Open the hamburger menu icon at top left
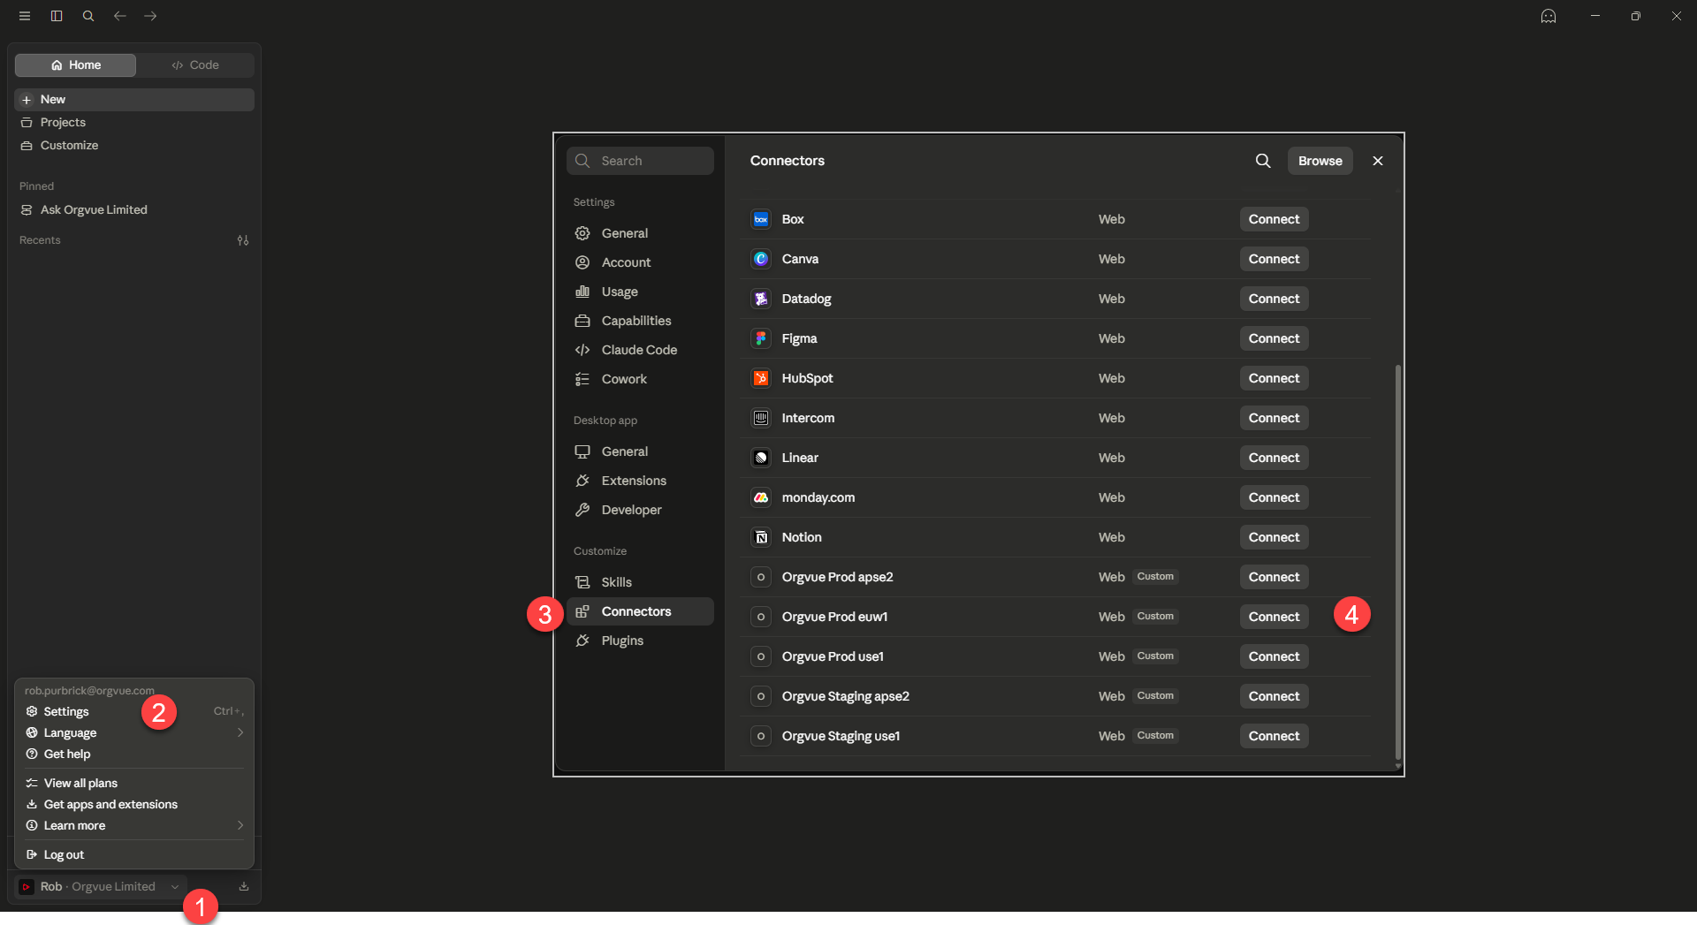 (x=25, y=16)
